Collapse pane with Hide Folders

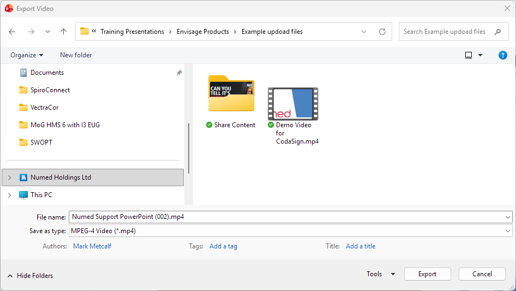click(31, 276)
